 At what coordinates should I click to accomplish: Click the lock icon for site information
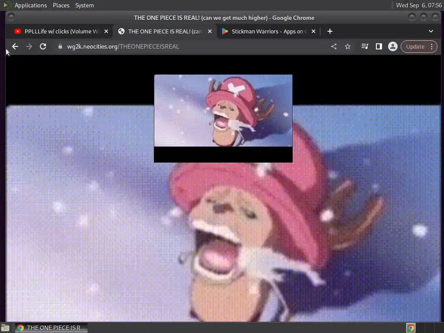[x=60, y=46]
